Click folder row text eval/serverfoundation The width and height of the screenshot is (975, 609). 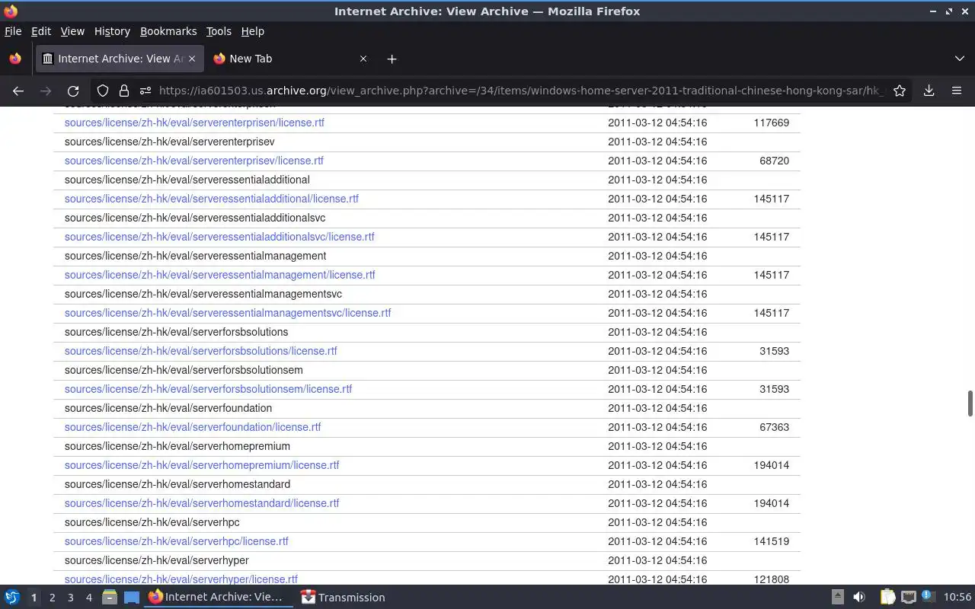click(x=168, y=408)
